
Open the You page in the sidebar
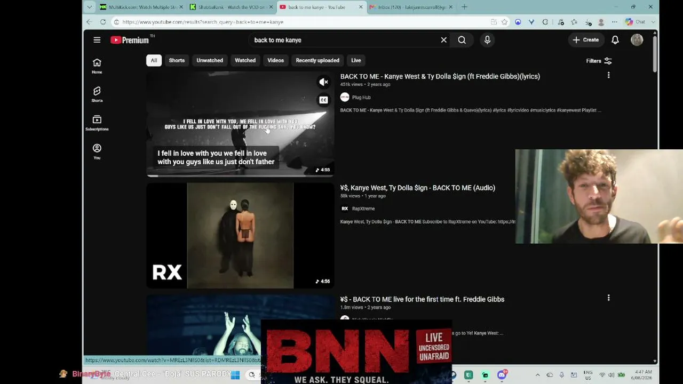97,151
